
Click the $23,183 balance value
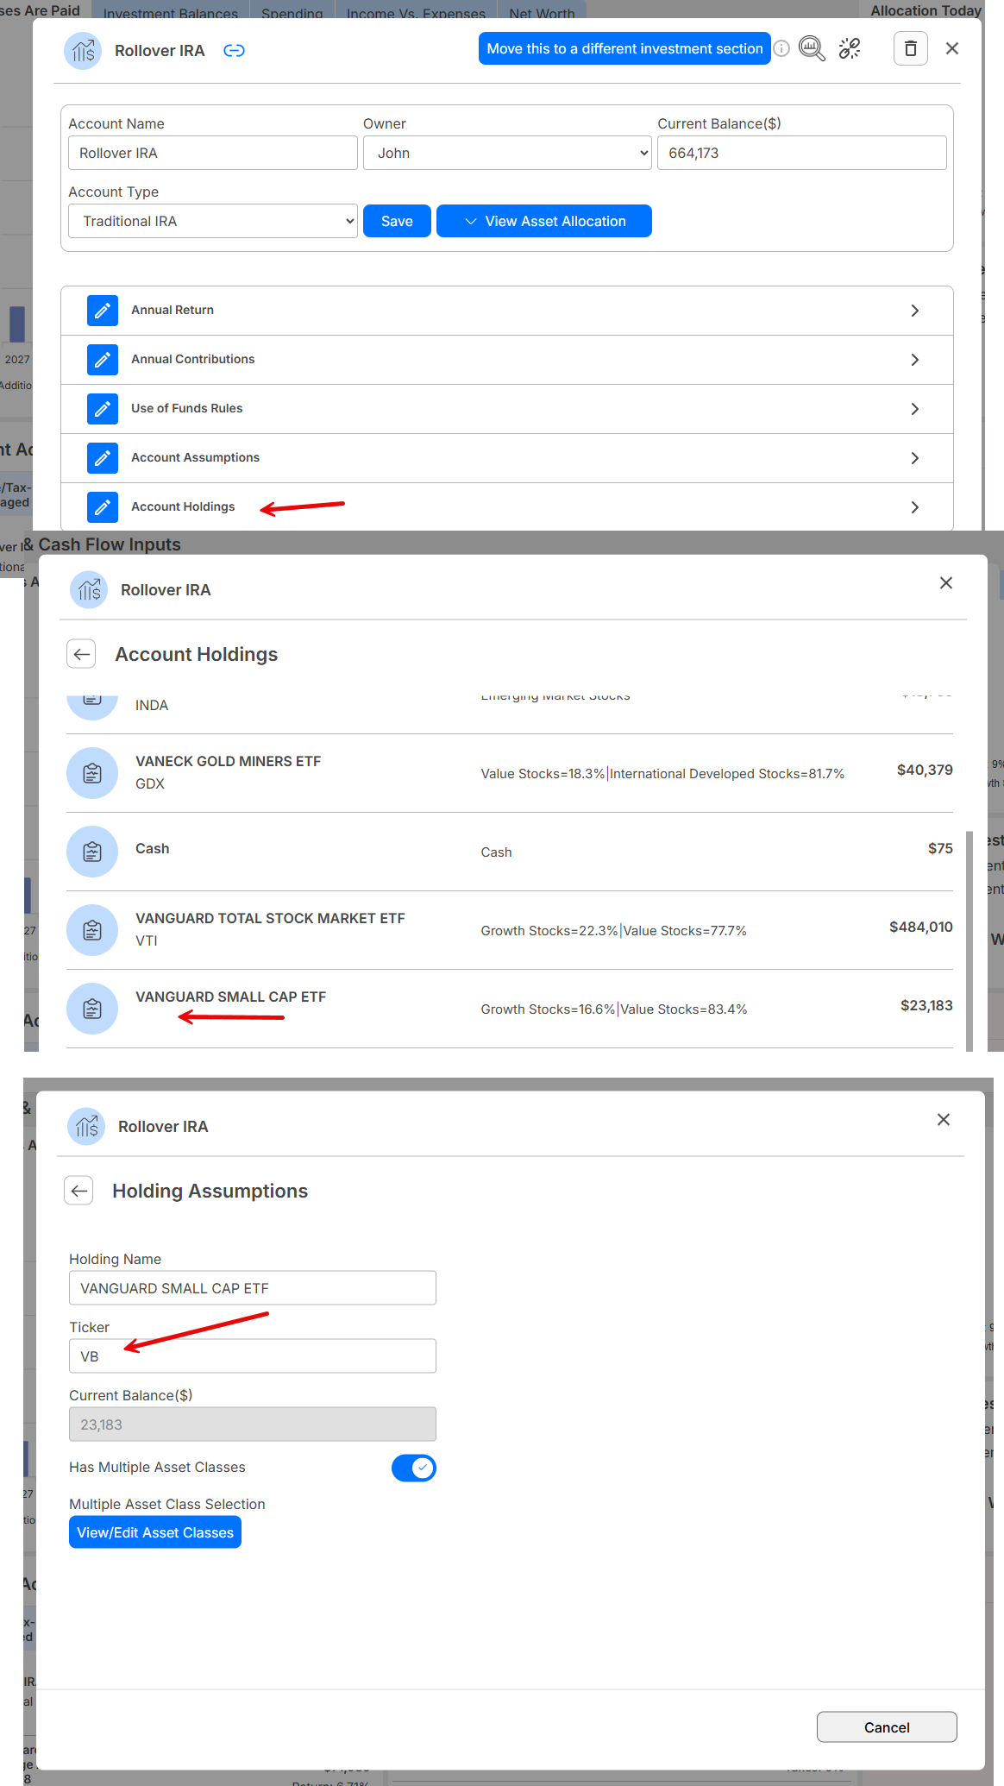point(926,1005)
